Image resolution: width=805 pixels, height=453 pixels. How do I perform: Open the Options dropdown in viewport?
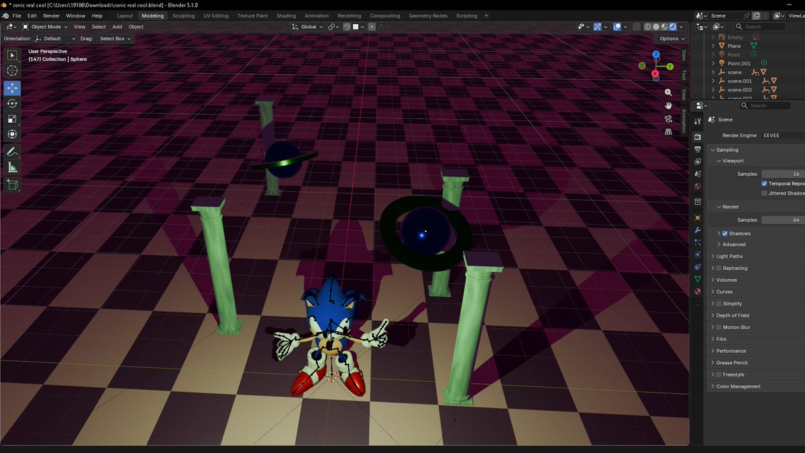tap(672, 39)
